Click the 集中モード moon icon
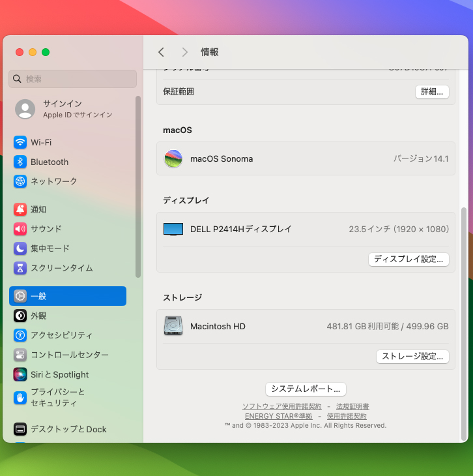This screenshot has width=473, height=476. [x=20, y=248]
